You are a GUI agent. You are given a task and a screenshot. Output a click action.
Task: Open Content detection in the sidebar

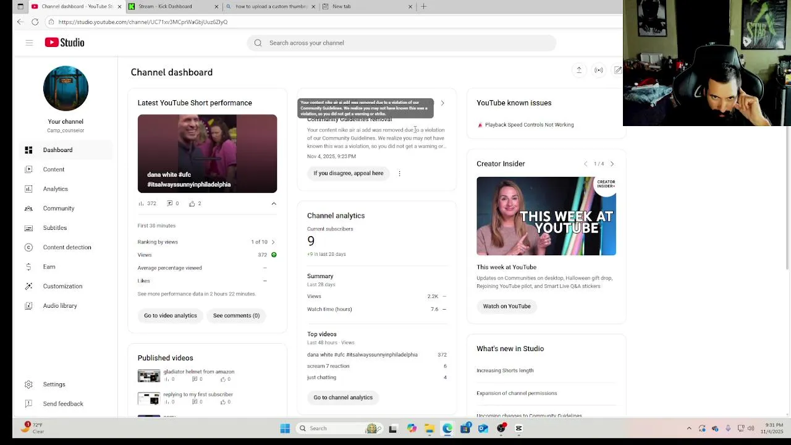[65, 247]
